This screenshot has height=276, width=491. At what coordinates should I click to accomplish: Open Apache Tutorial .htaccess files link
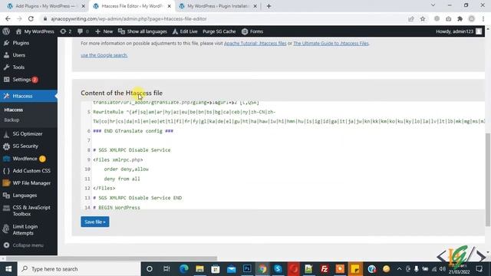click(x=255, y=43)
